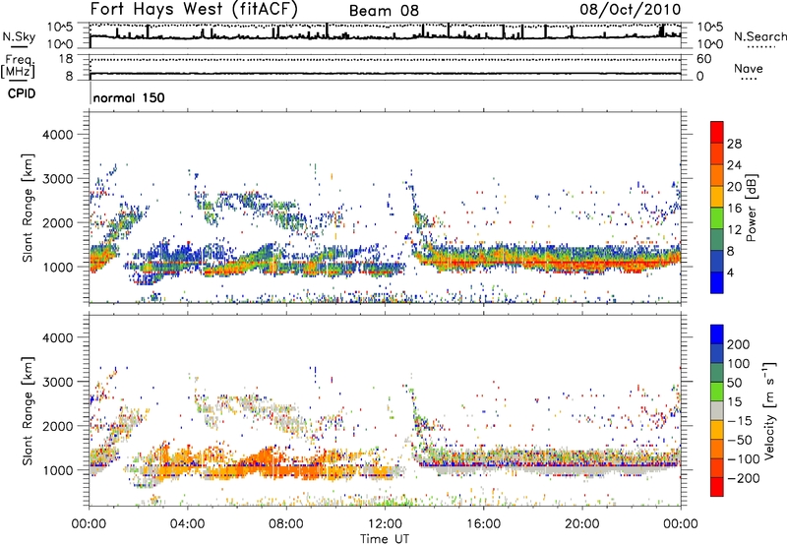Image resolution: width=787 pixels, height=545 pixels.
Task: Click the '-200' velocity colorbar label
Action: pyautogui.click(x=744, y=479)
